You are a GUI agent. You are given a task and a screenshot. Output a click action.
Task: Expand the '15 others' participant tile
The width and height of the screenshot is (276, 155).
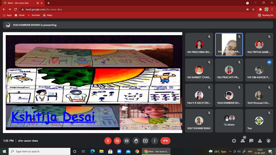pyautogui.click(x=229, y=121)
